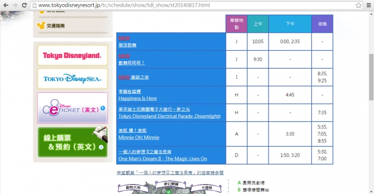Open the NEW 童話之夜 show link
Screen dimensions: 374x194
(x=133, y=77)
